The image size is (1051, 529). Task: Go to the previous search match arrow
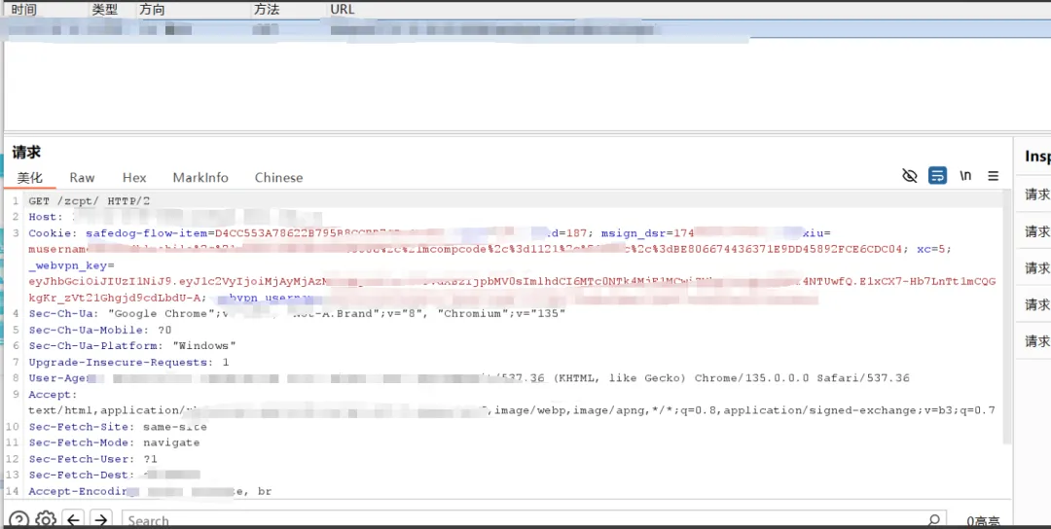point(74,520)
